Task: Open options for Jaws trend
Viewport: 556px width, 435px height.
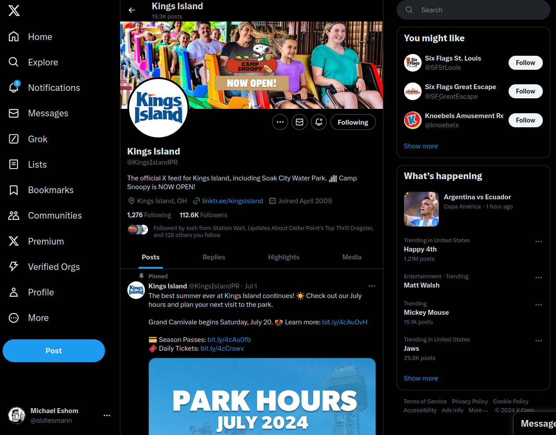Action: (538, 341)
